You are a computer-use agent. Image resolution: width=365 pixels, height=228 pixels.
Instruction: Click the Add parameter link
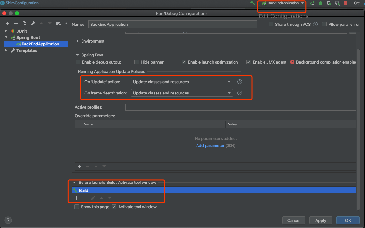210,145
